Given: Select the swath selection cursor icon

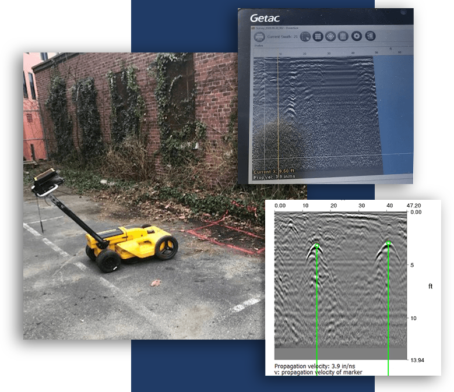Looking at the screenshot, I should click(305, 37).
